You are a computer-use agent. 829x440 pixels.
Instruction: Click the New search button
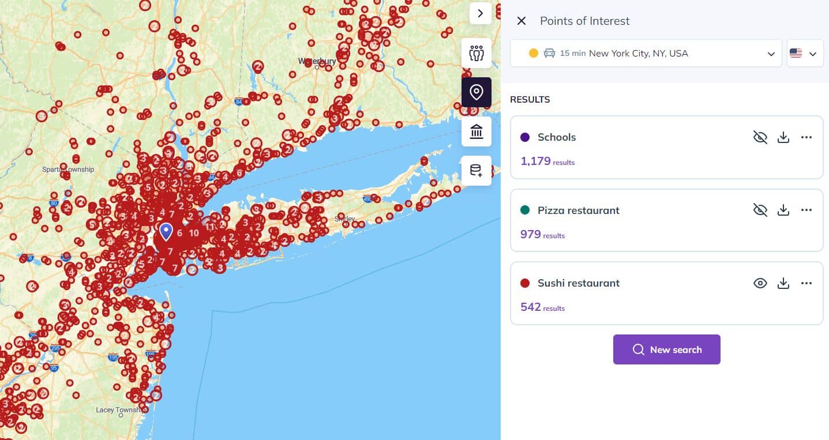[666, 349]
